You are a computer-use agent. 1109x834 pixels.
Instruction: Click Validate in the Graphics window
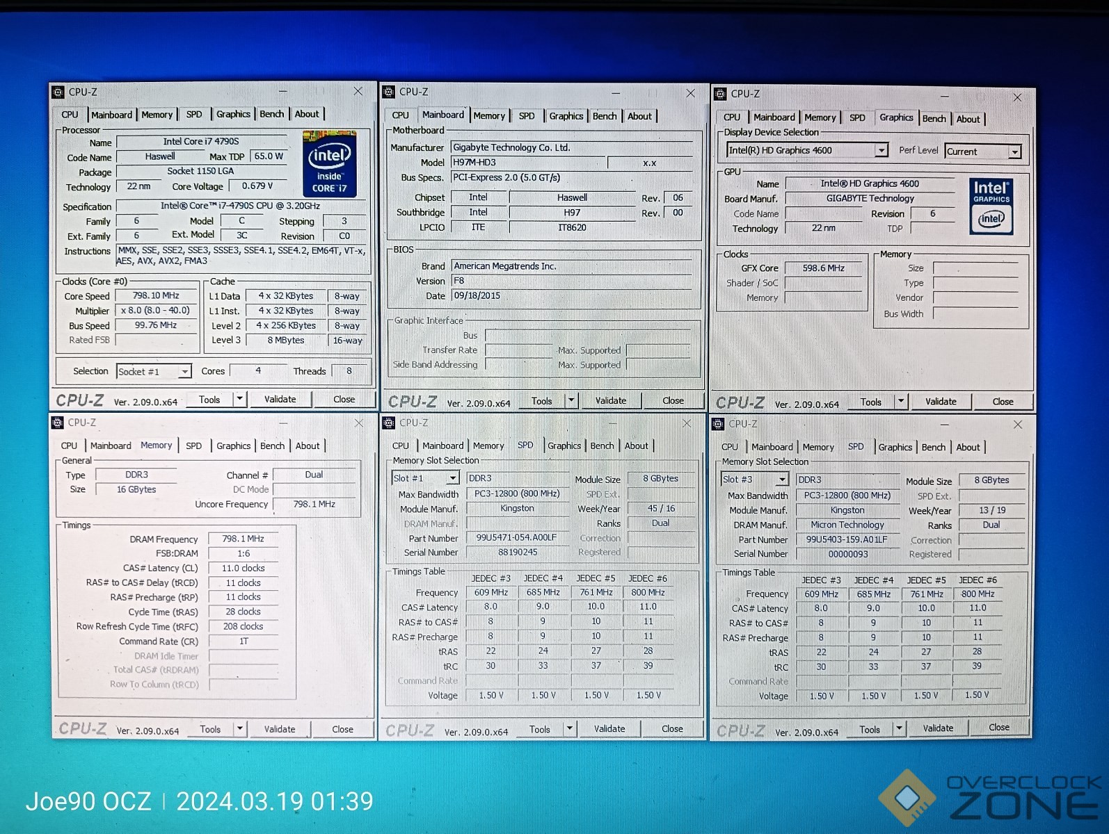(941, 402)
